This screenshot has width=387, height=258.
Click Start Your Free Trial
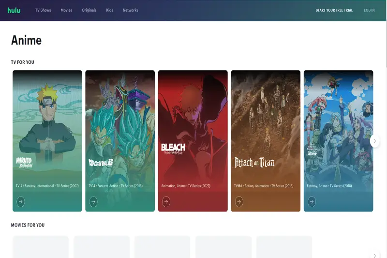tap(334, 10)
